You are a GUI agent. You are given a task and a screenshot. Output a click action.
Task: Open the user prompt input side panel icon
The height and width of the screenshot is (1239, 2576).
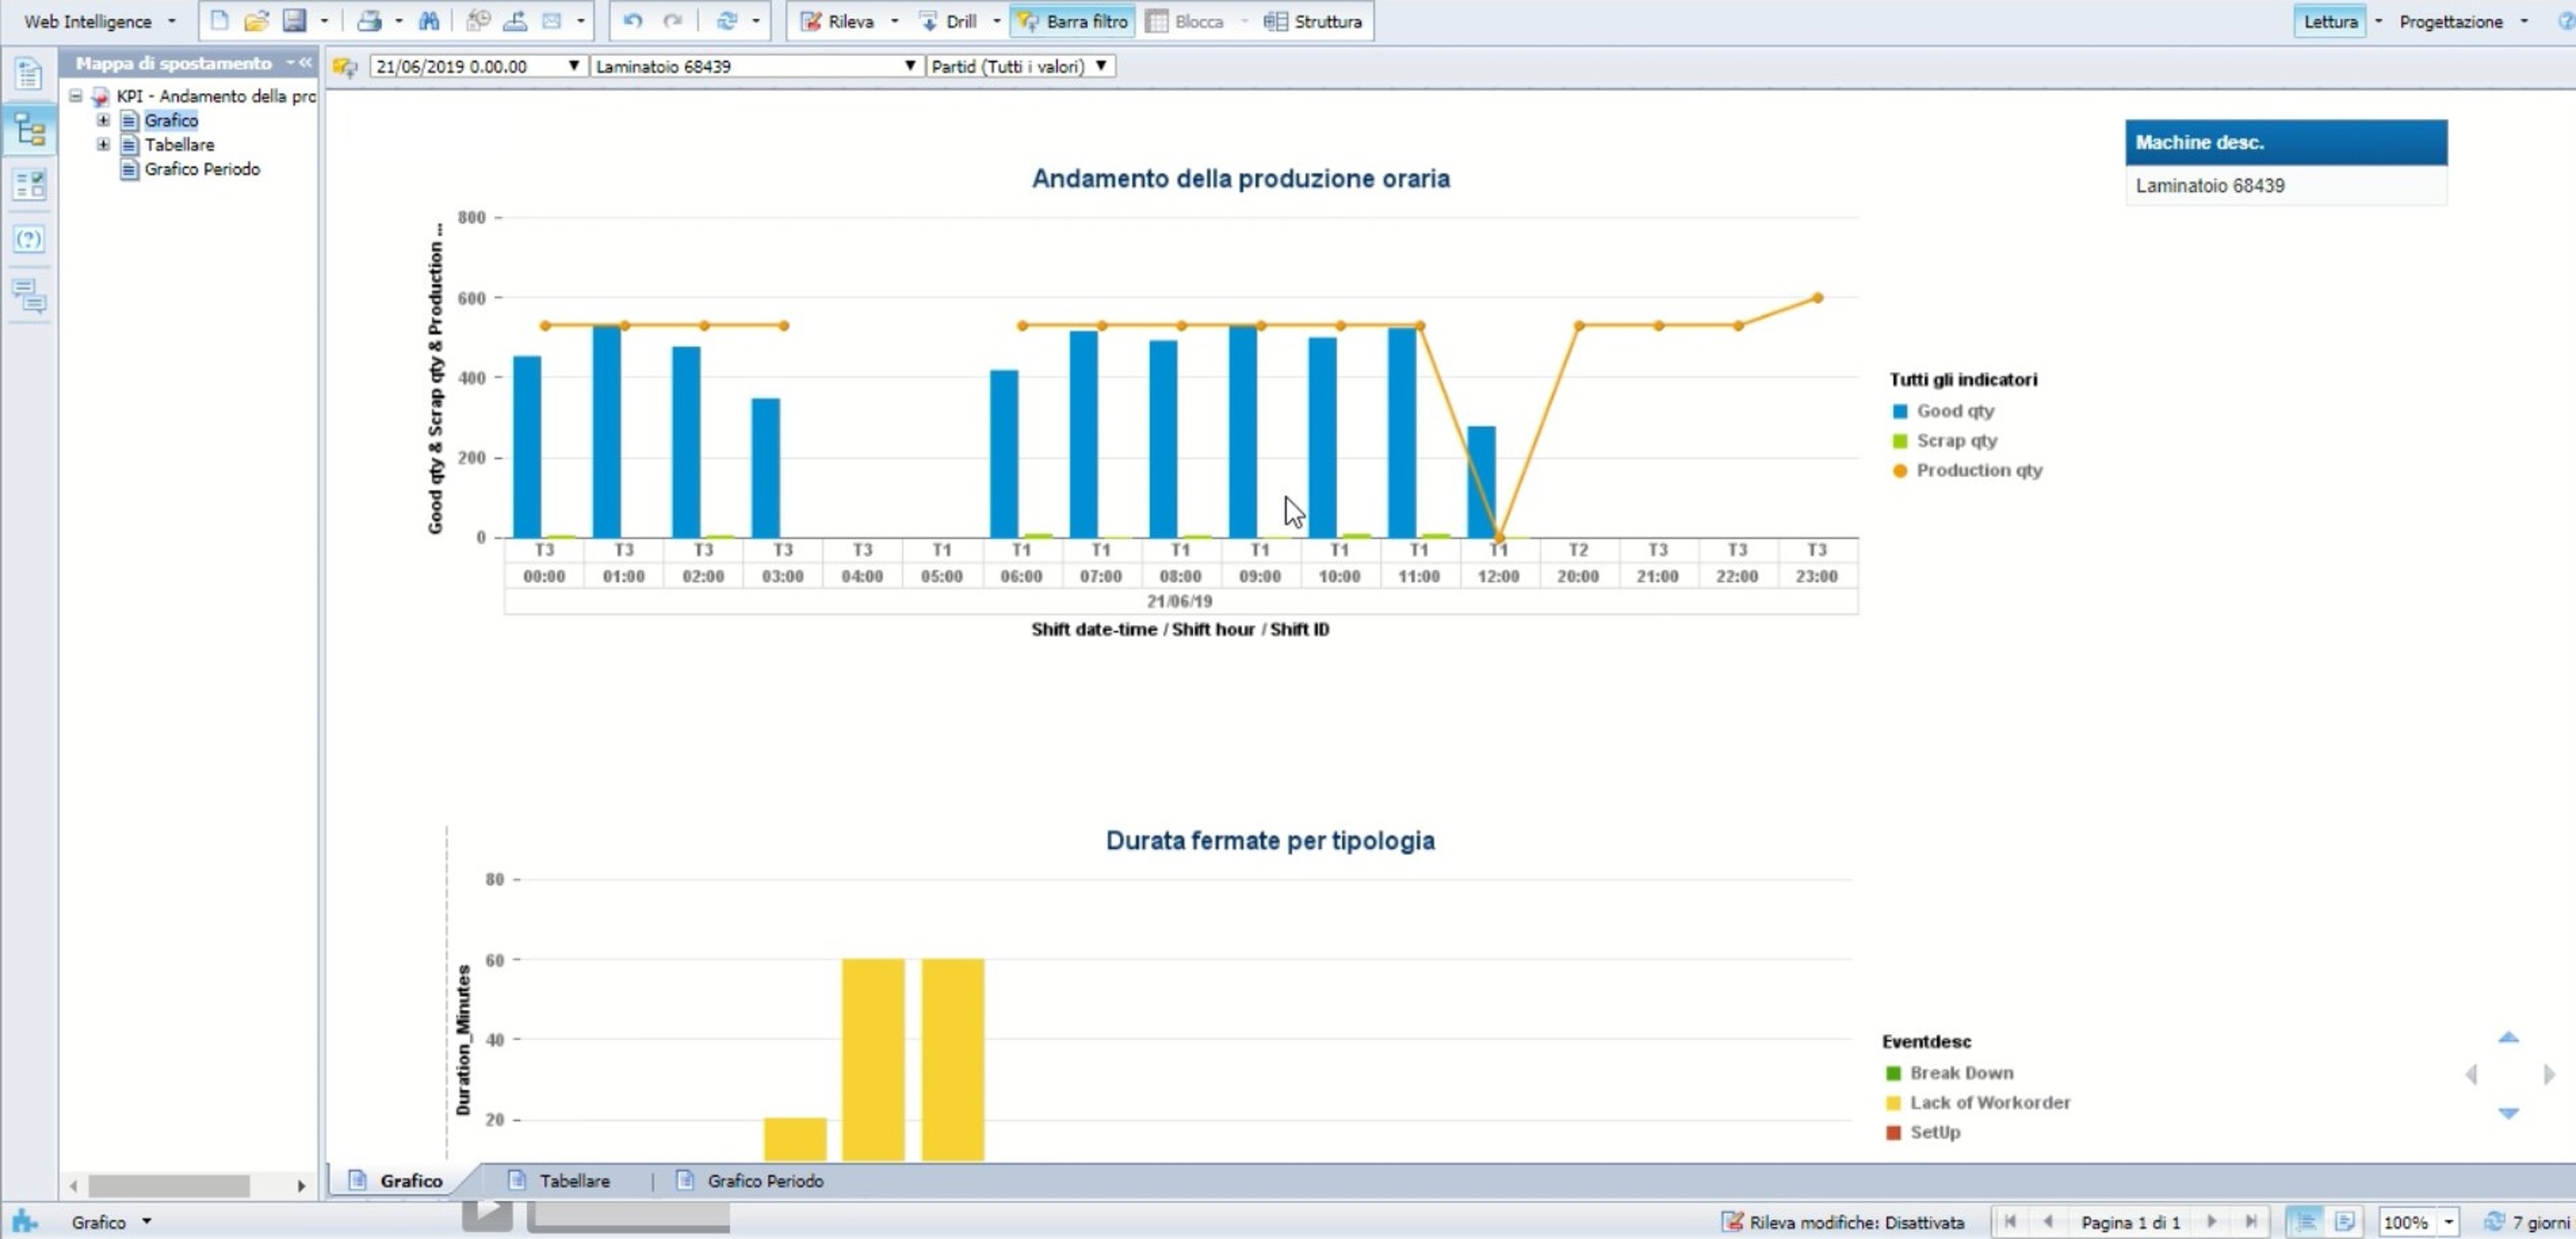pos(29,240)
